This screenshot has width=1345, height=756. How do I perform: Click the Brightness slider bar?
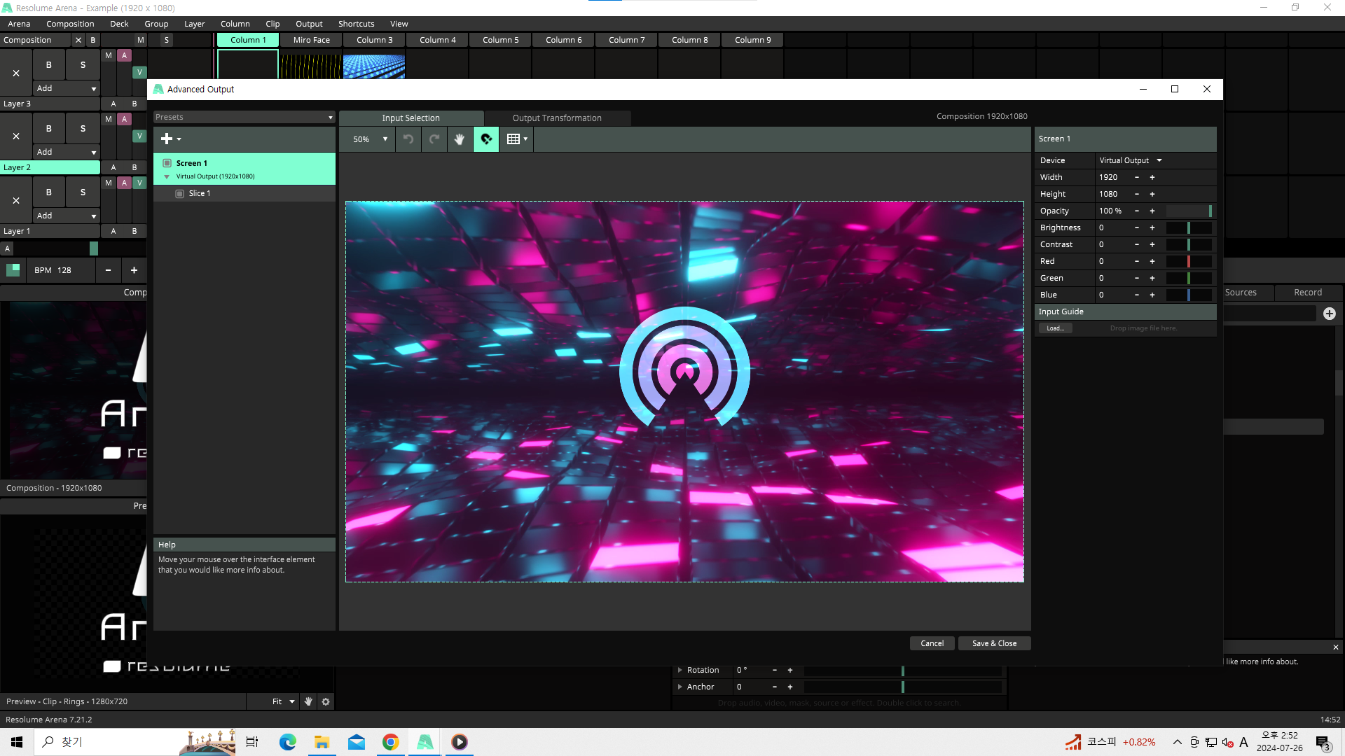(1189, 227)
